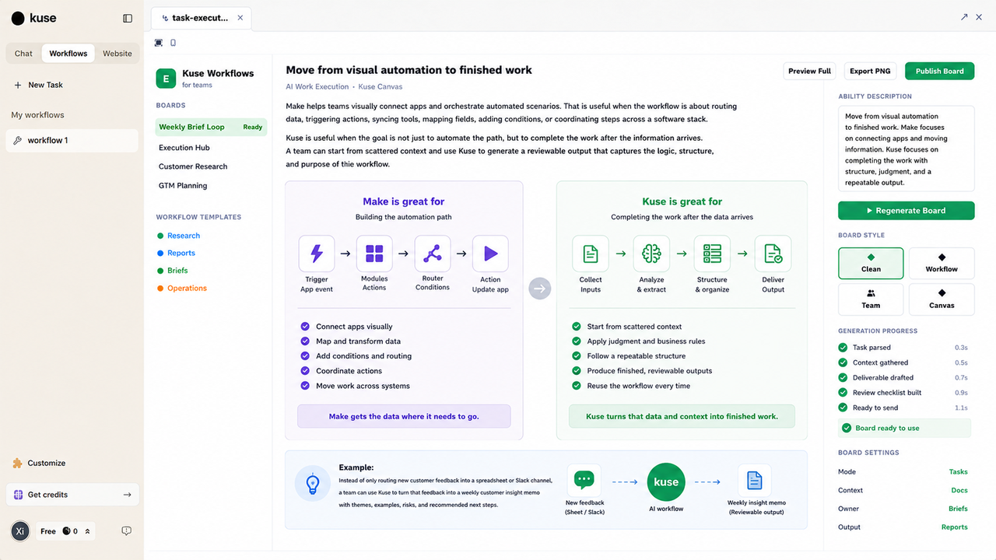Click the Collect Inputs document icon
Viewport: 996px width, 560px height.
point(591,254)
